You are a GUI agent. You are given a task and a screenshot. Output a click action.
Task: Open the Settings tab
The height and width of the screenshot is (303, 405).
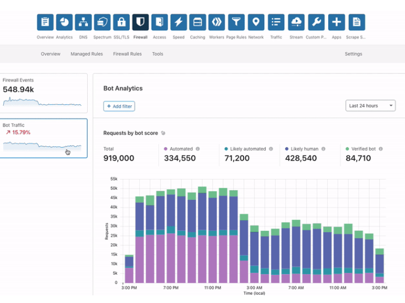(353, 54)
